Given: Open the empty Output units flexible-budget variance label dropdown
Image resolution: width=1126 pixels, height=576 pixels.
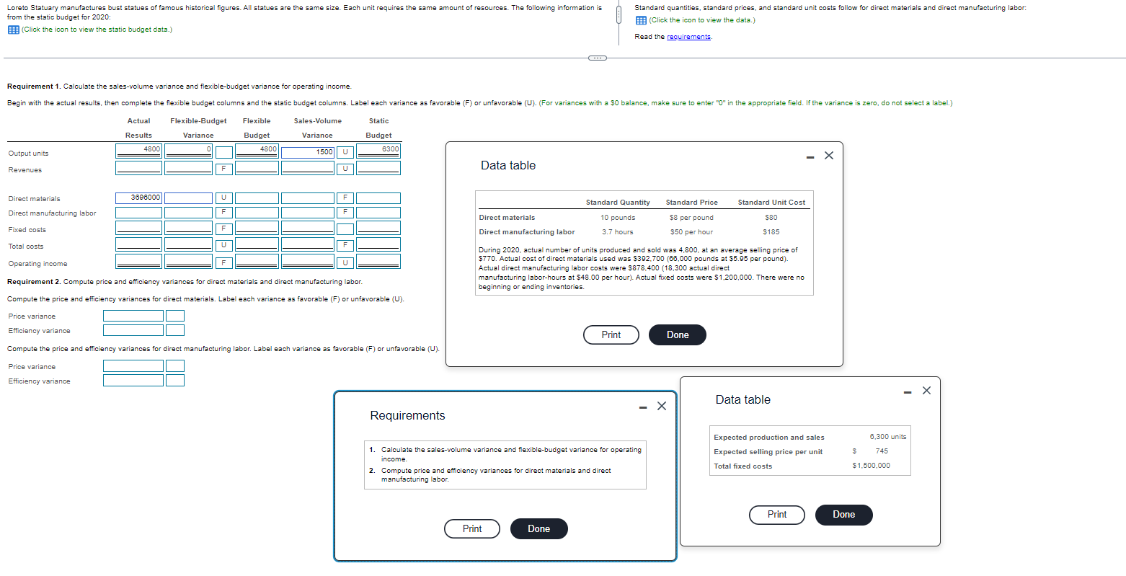Looking at the screenshot, I should pos(224,152).
